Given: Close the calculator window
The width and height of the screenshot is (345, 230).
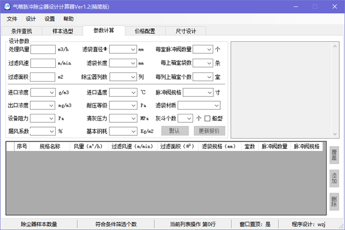Looking at the screenshot, I should point(335,6).
